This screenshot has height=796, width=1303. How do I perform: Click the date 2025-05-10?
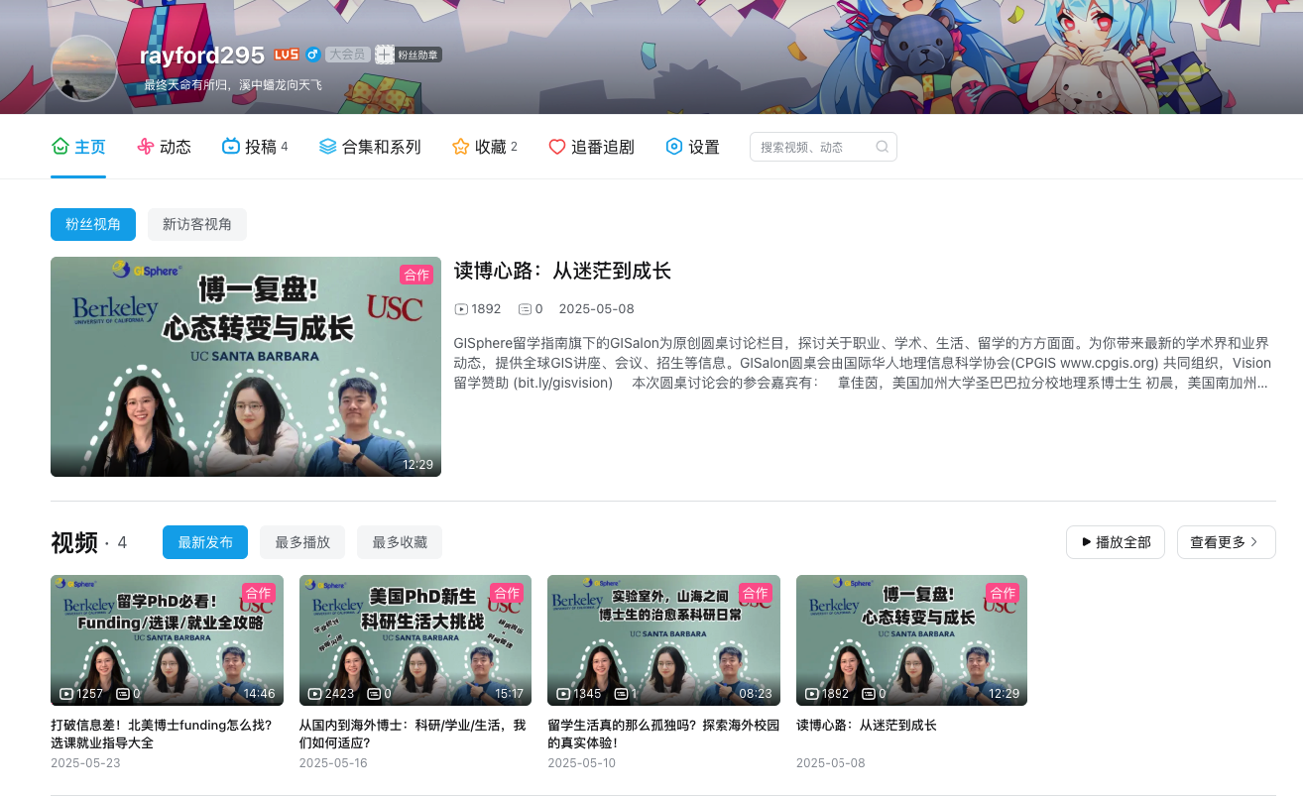(581, 763)
